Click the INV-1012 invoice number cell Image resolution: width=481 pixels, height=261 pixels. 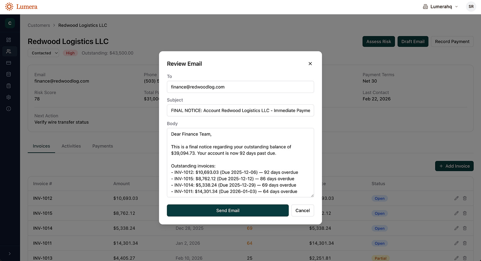pos(43,198)
